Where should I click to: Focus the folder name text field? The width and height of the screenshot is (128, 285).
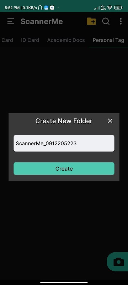64,143
